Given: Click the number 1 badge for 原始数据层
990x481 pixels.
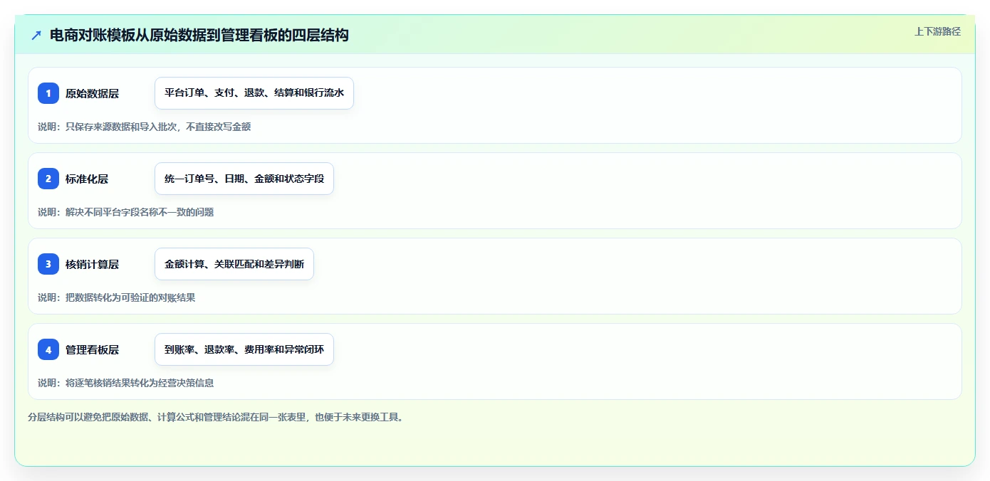Looking at the screenshot, I should click(48, 93).
